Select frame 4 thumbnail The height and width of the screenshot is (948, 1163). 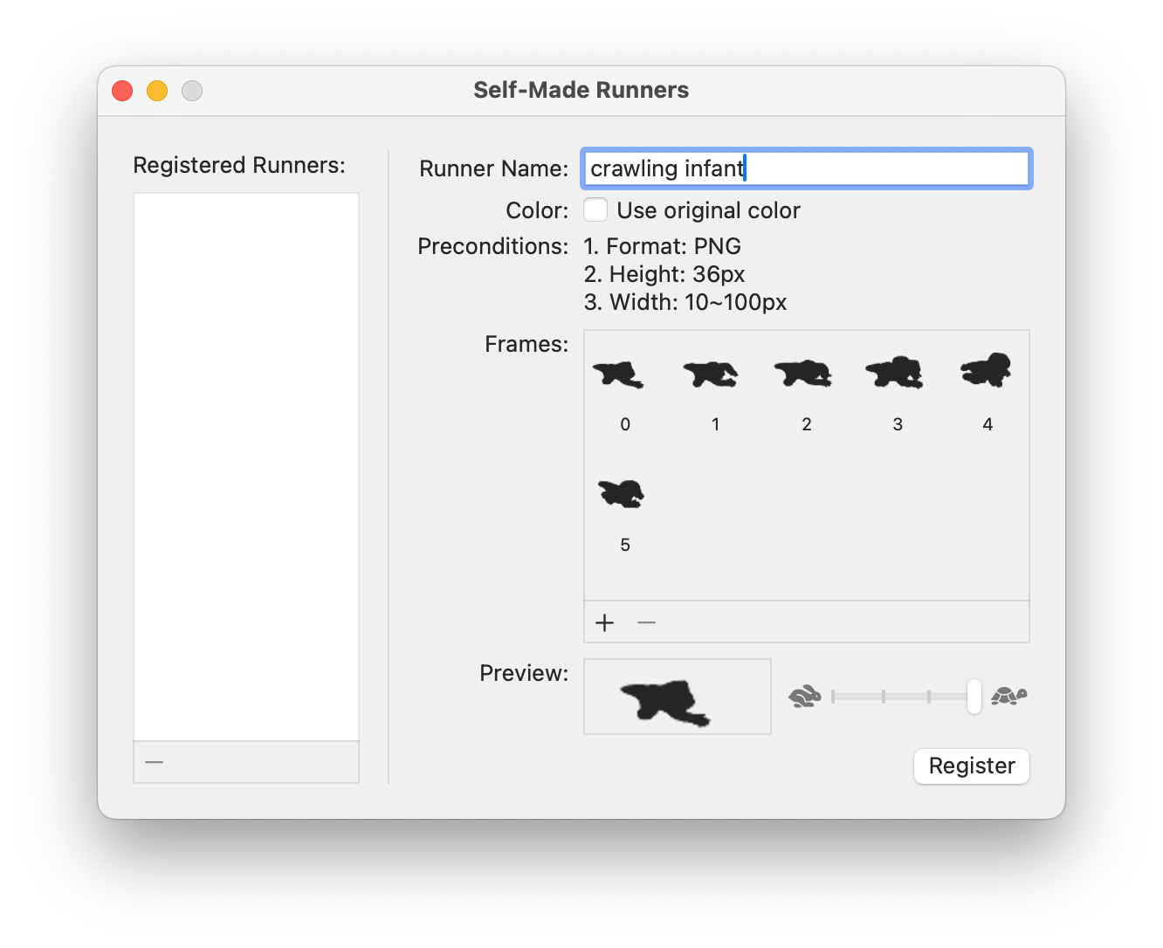(986, 370)
